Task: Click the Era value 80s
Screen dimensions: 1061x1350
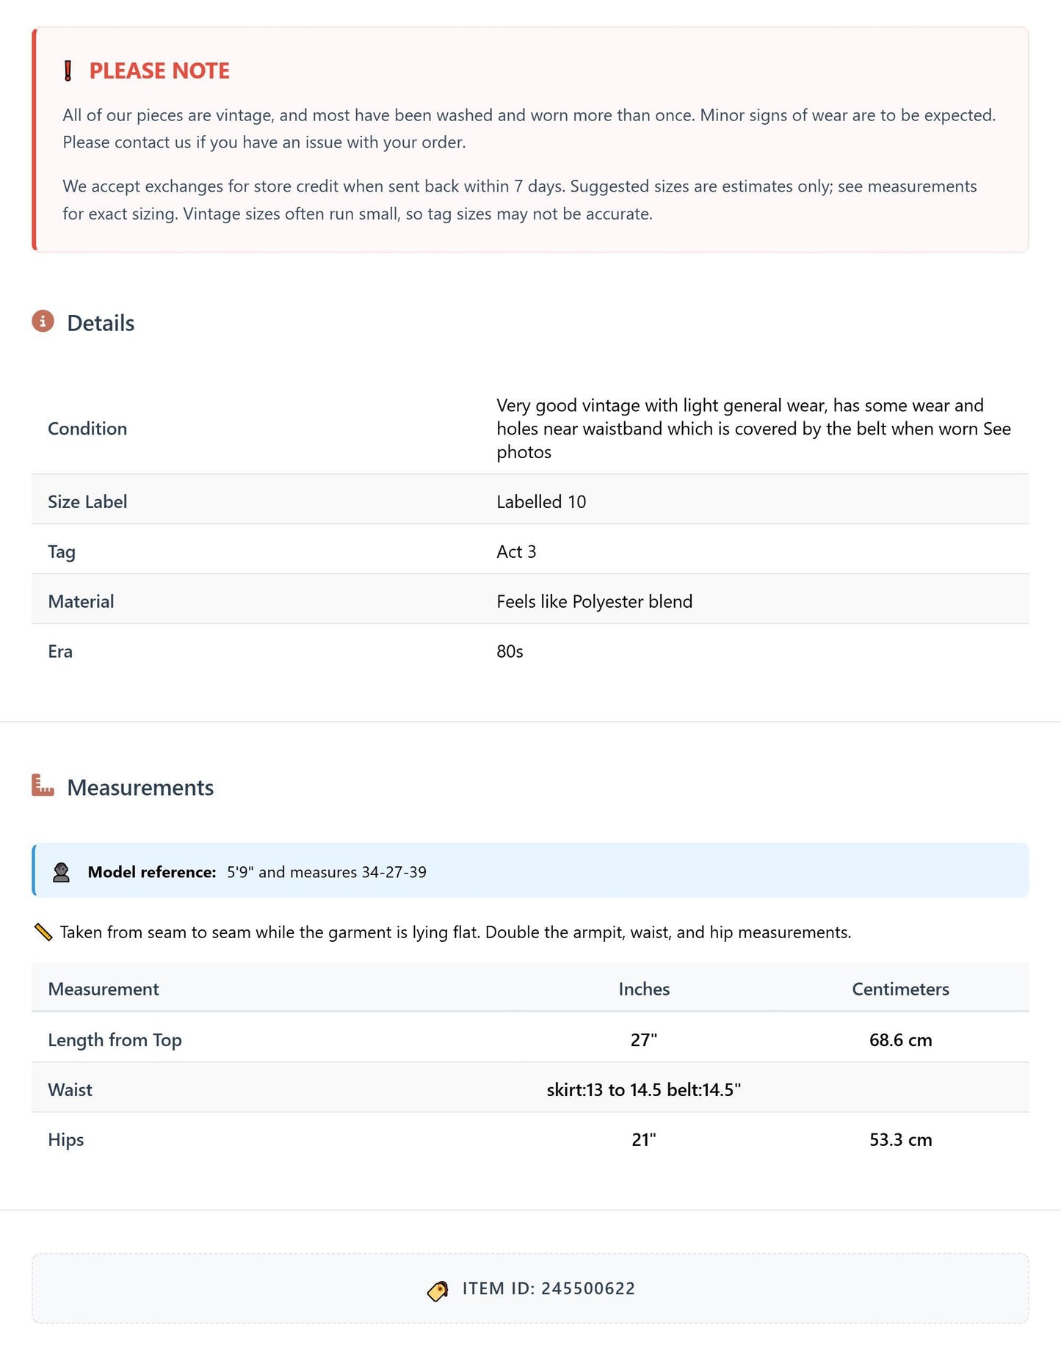Action: tap(510, 652)
